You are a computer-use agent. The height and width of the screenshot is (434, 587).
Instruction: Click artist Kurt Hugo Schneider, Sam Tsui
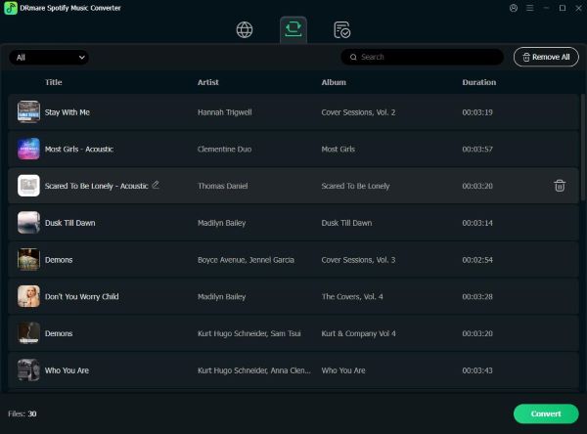[x=248, y=333]
